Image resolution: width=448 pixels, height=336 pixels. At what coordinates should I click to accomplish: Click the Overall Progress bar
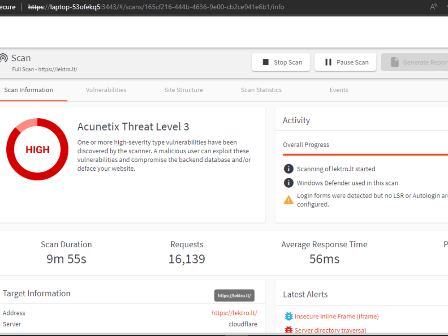[366, 155]
